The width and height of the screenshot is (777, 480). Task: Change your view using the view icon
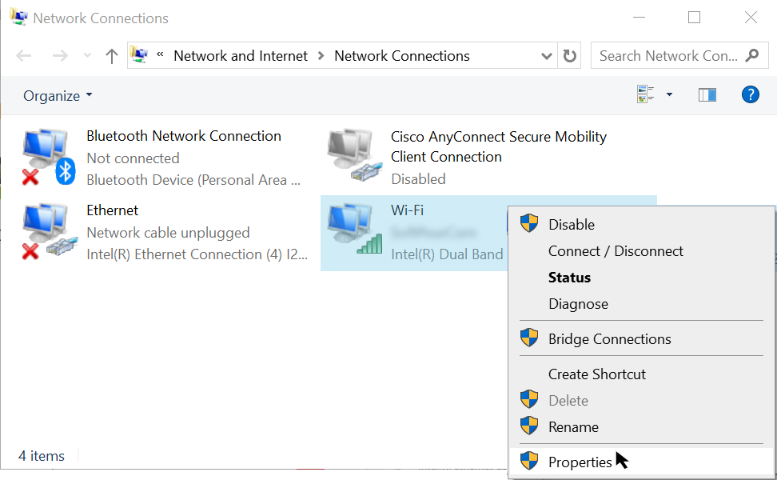pos(645,94)
